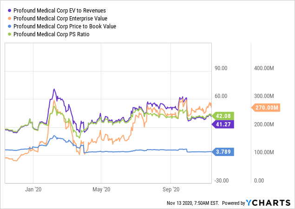Click the -30.00 axis label

[222, 181]
